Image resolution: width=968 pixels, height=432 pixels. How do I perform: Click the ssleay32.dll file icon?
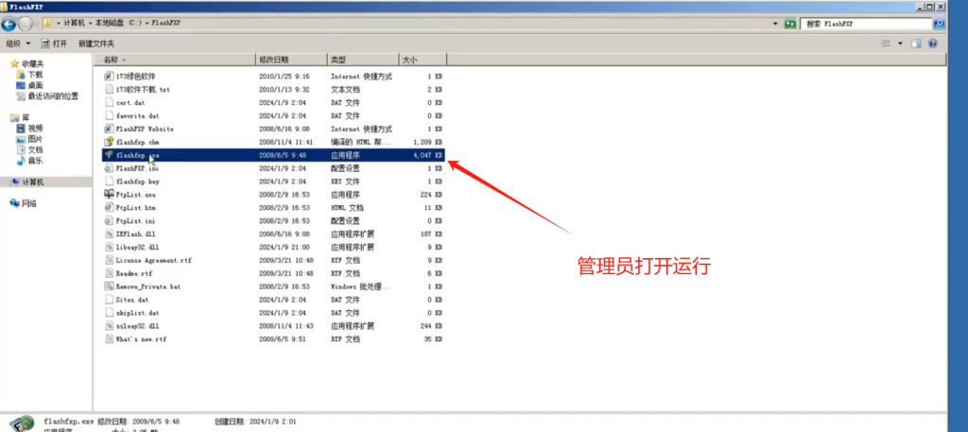[x=110, y=326]
